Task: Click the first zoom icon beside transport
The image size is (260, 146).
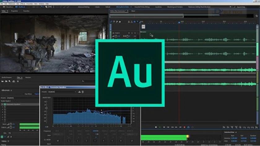Action: (224, 127)
